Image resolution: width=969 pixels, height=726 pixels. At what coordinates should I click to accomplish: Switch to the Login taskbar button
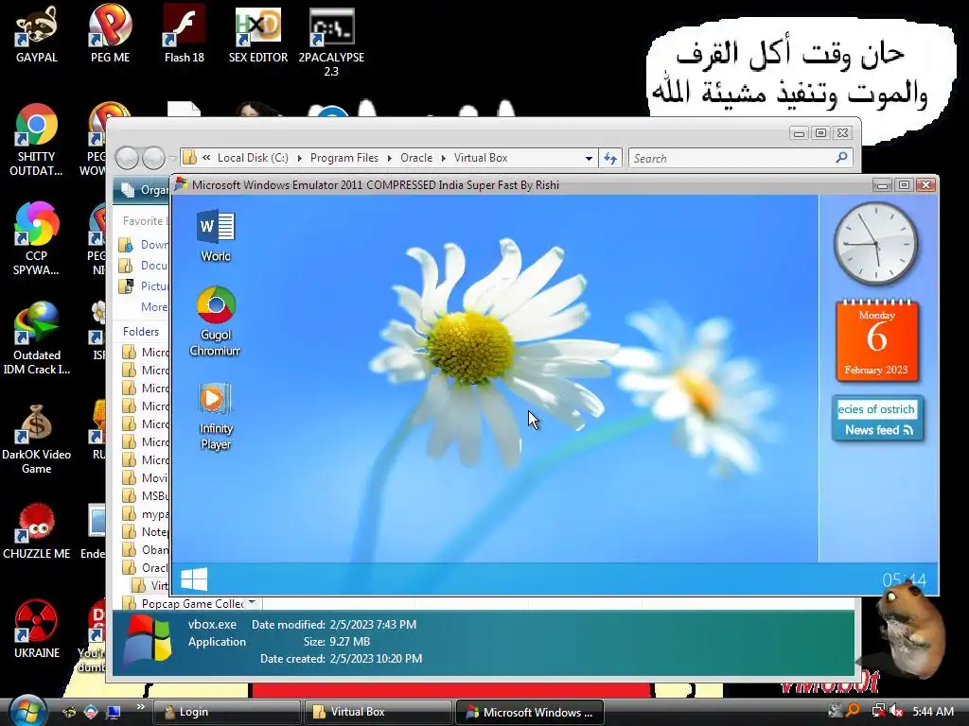(x=226, y=712)
